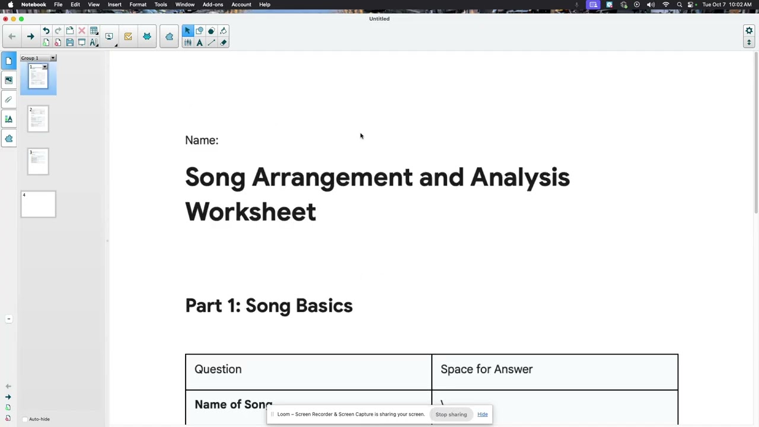The width and height of the screenshot is (759, 427).
Task: Choose the Lines tool
Action: [211, 43]
